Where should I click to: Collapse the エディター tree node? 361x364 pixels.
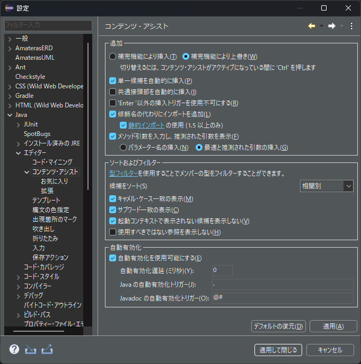point(19,153)
